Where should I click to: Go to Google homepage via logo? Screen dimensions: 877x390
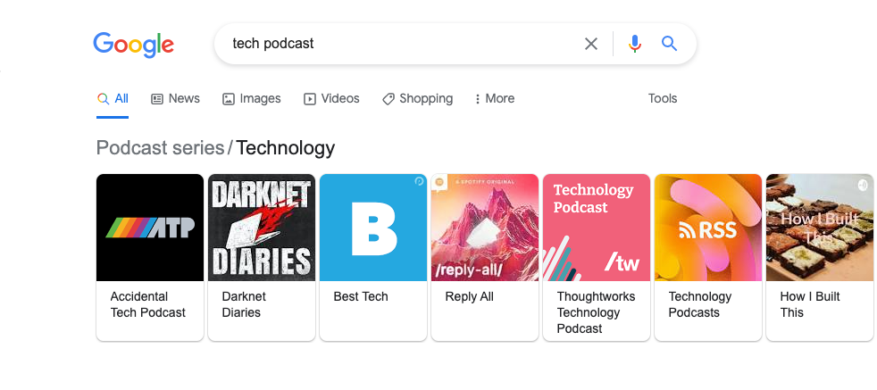click(x=133, y=45)
